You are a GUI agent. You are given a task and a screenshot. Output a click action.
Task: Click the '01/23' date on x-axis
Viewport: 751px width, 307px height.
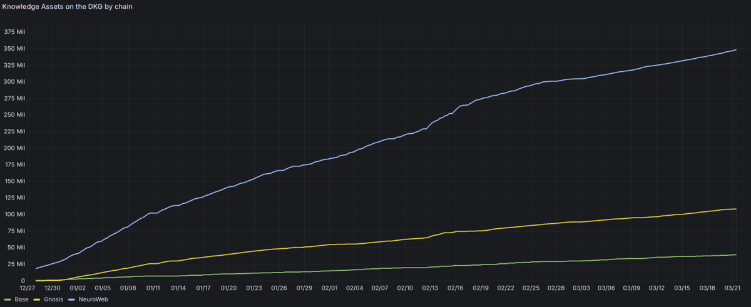pos(254,288)
